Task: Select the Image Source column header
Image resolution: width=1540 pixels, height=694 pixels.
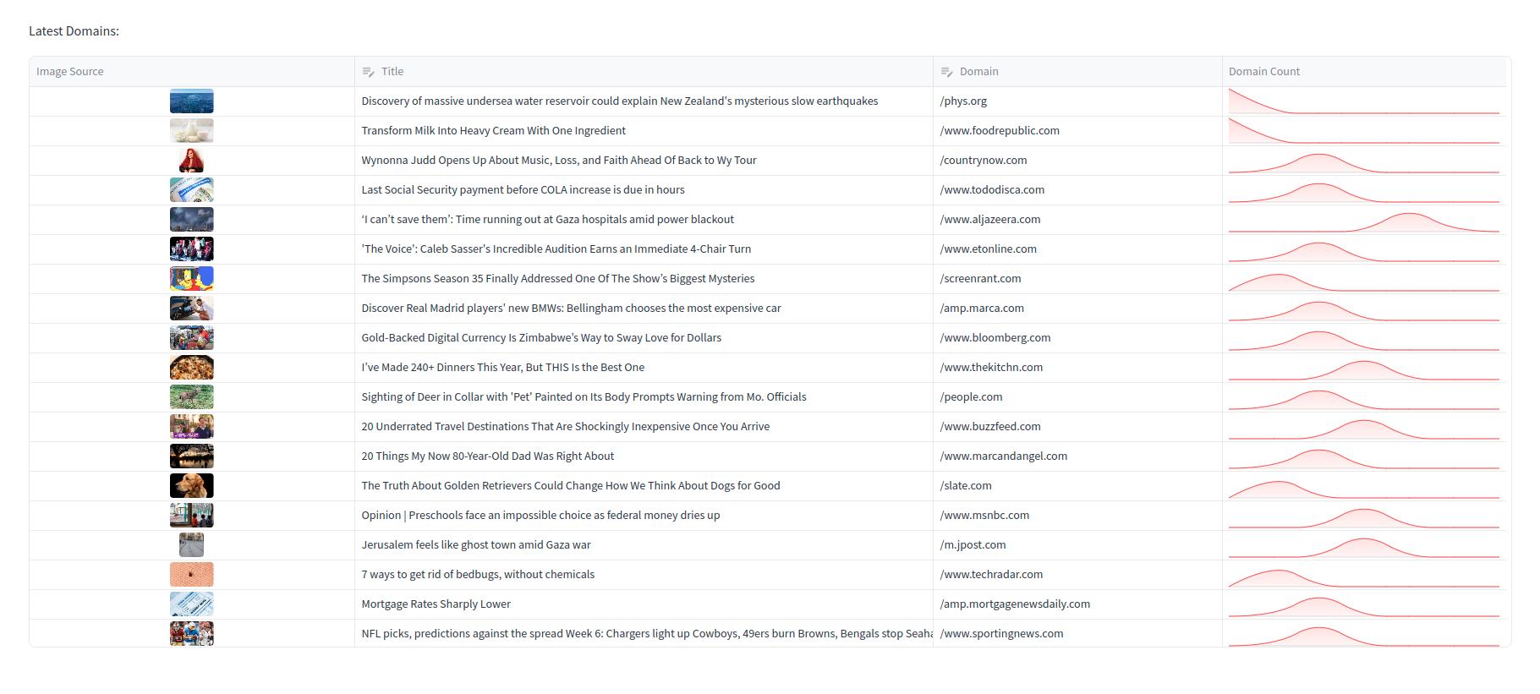Action: [192, 72]
